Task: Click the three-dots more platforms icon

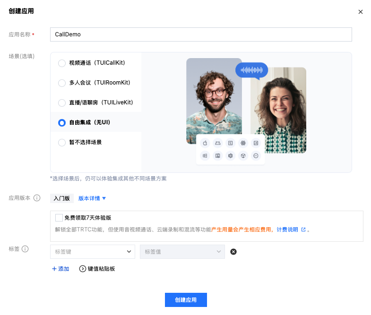Action: (x=256, y=155)
